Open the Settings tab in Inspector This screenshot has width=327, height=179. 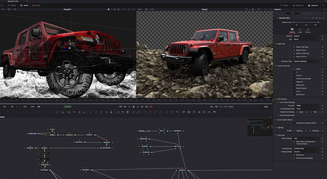(x=308, y=30)
